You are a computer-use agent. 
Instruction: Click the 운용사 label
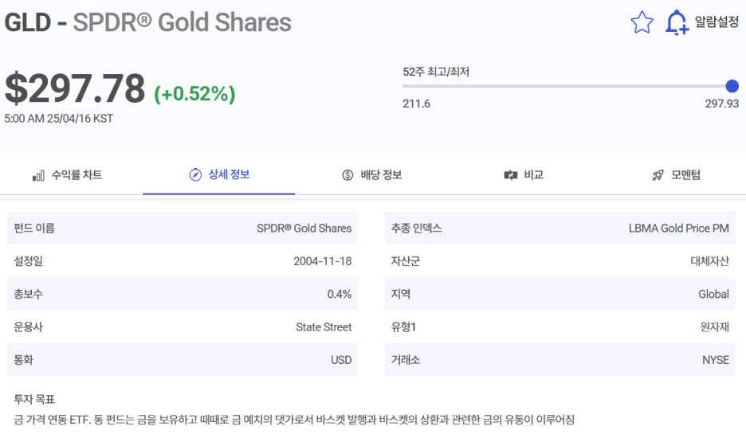coord(28,327)
